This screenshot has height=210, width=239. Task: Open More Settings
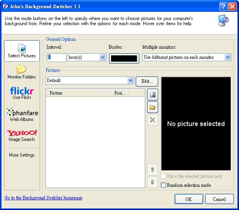click(x=22, y=155)
